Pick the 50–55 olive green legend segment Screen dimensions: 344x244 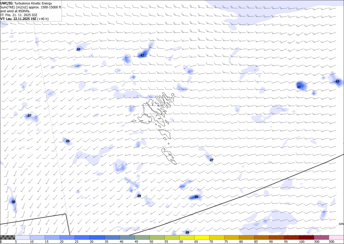pyautogui.click(x=157, y=237)
